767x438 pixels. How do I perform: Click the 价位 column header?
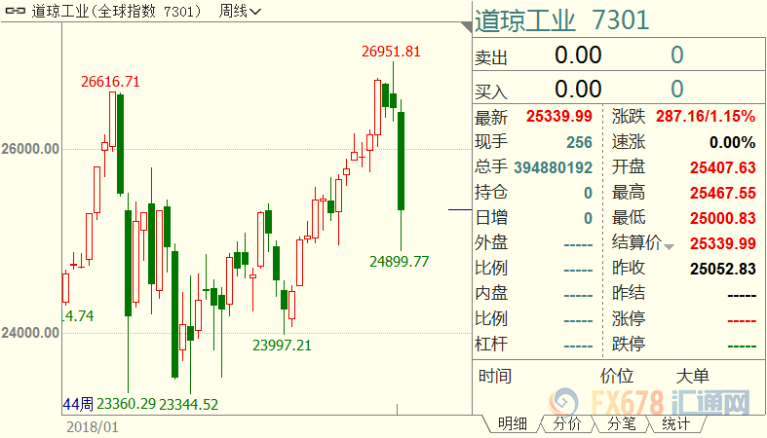pyautogui.click(x=617, y=377)
